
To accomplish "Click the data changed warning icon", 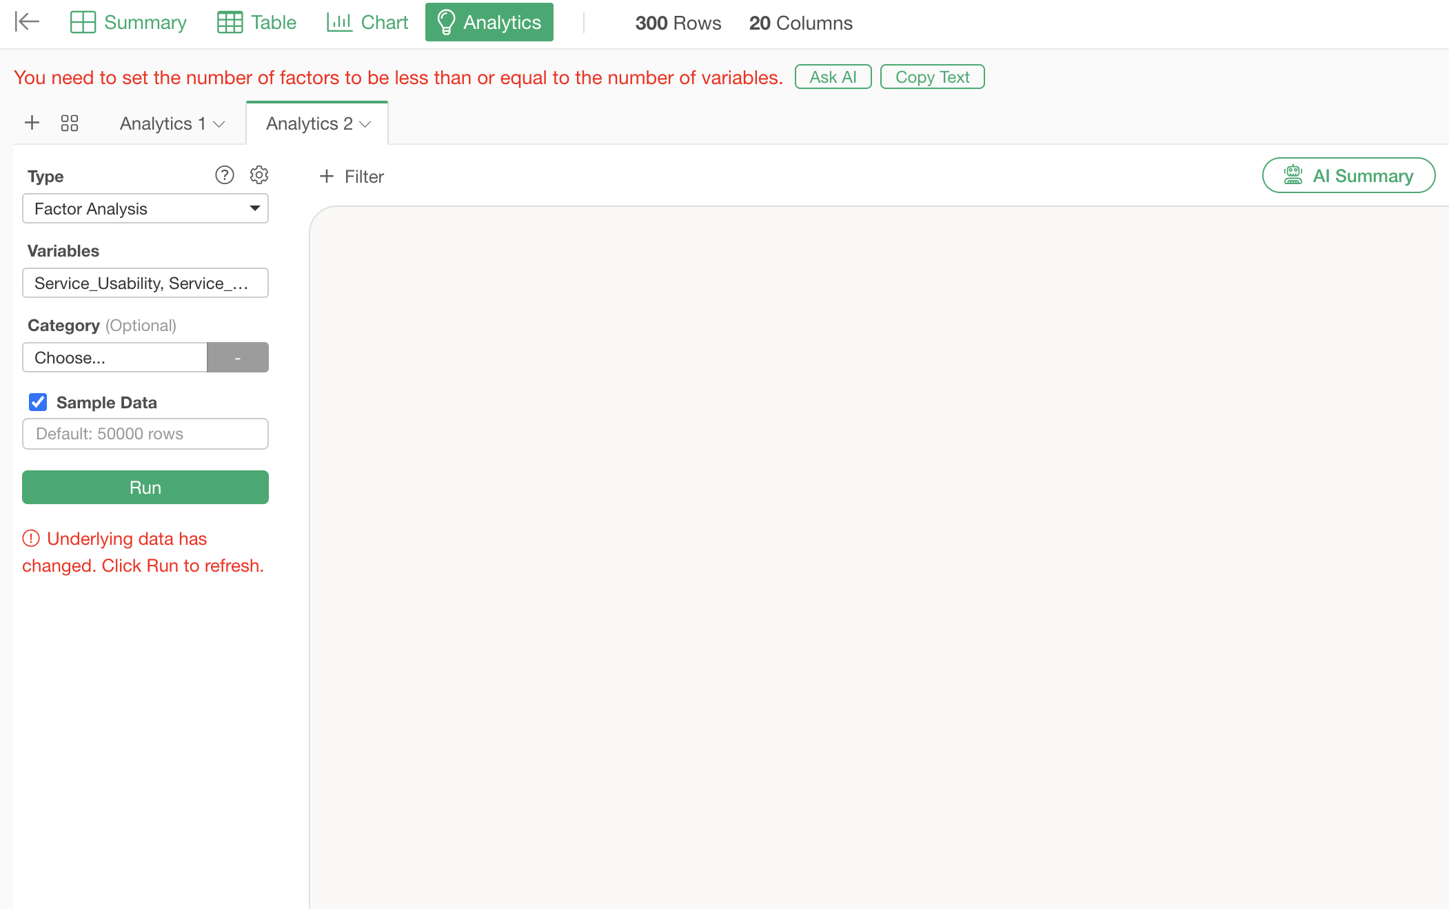I will (x=31, y=538).
